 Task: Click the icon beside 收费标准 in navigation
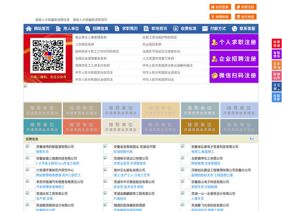click(x=175, y=29)
